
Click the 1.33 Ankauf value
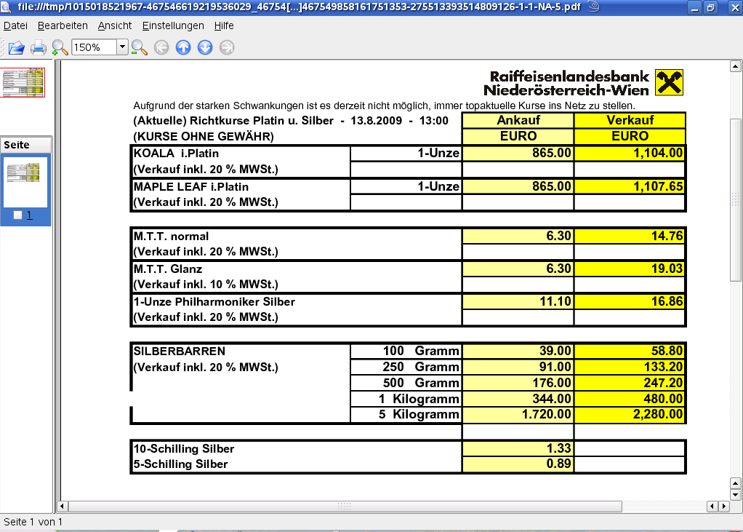[559, 448]
